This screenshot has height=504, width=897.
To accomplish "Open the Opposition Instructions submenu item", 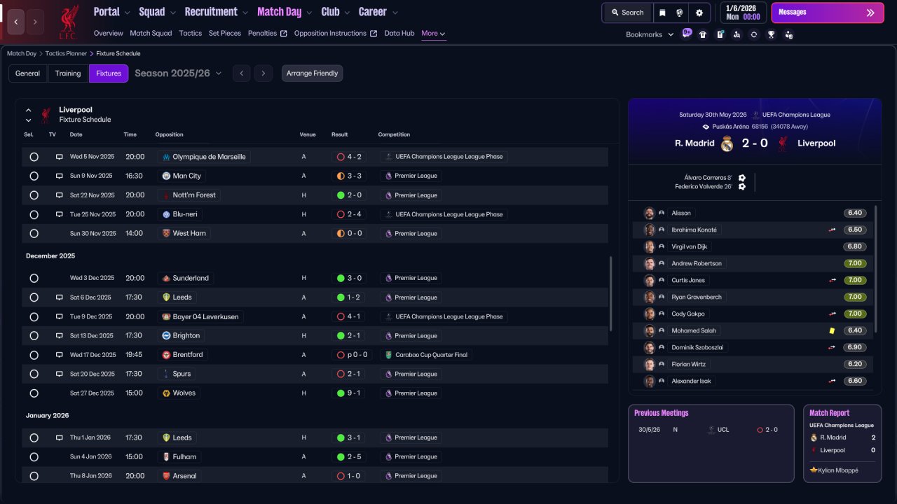I will [x=336, y=34].
